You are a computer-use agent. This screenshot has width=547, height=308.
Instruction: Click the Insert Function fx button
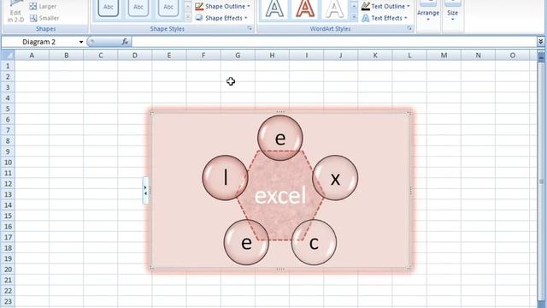click(x=125, y=42)
